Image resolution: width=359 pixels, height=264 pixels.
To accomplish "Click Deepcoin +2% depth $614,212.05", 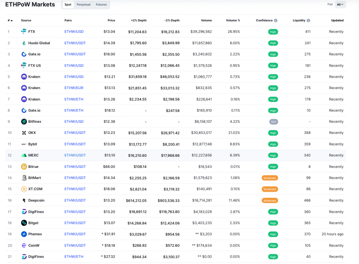I will pos(136,201).
